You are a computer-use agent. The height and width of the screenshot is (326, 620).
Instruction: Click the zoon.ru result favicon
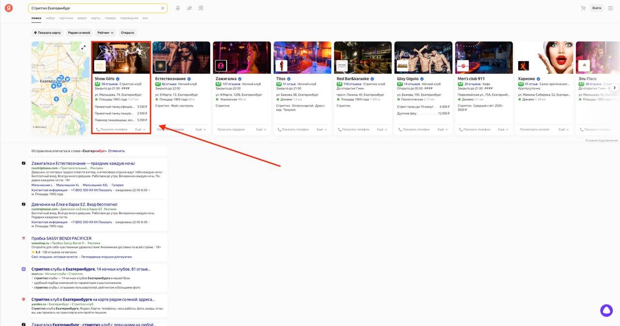tap(24, 269)
